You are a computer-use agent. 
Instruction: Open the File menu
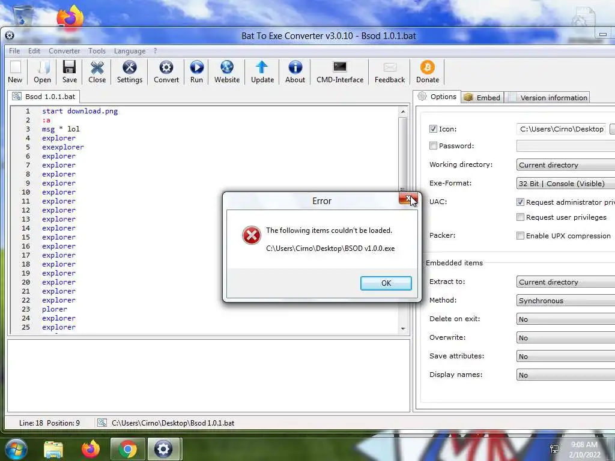[x=14, y=51]
